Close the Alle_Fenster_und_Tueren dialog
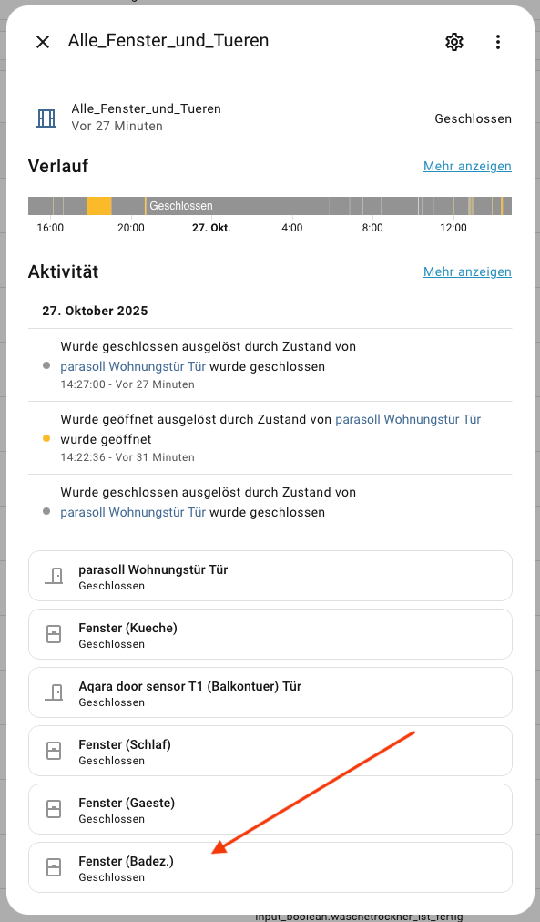 [43, 42]
